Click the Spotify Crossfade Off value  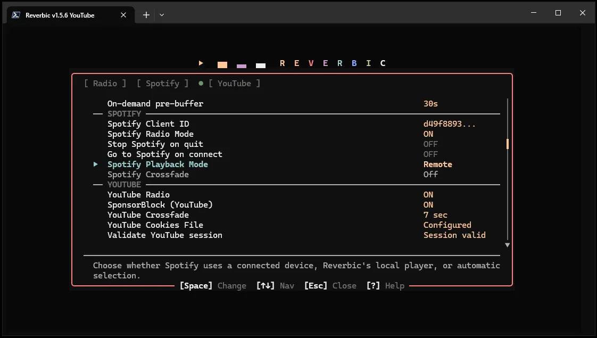430,175
